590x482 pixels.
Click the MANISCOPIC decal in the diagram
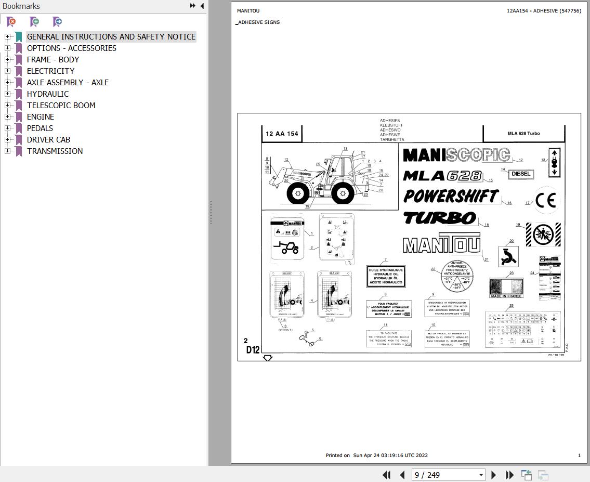click(456, 154)
